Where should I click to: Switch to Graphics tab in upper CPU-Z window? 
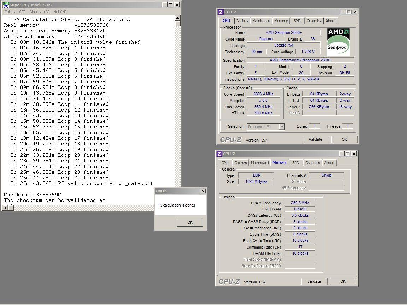coord(314,21)
